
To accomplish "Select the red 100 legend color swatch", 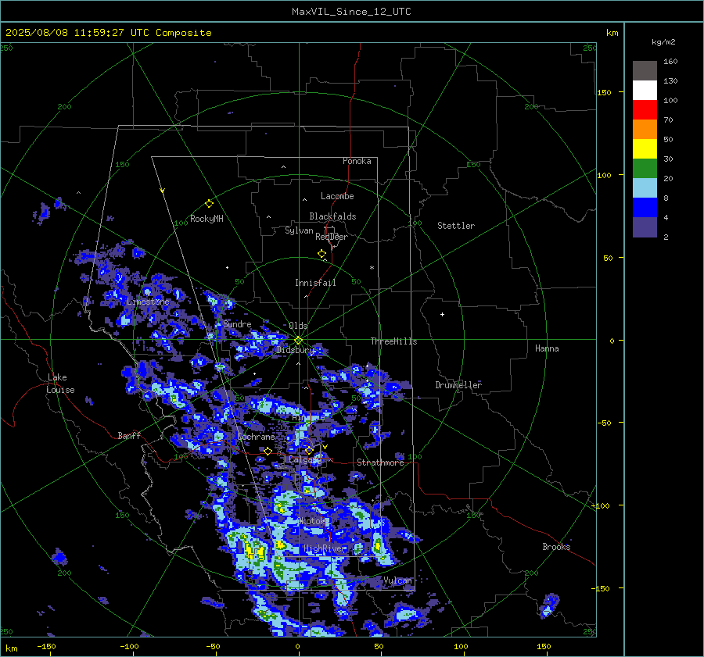I will point(645,110).
